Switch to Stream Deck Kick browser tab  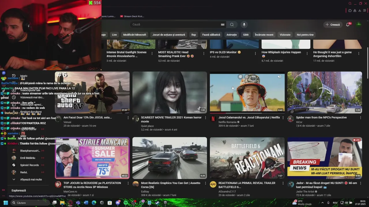pos(132,16)
